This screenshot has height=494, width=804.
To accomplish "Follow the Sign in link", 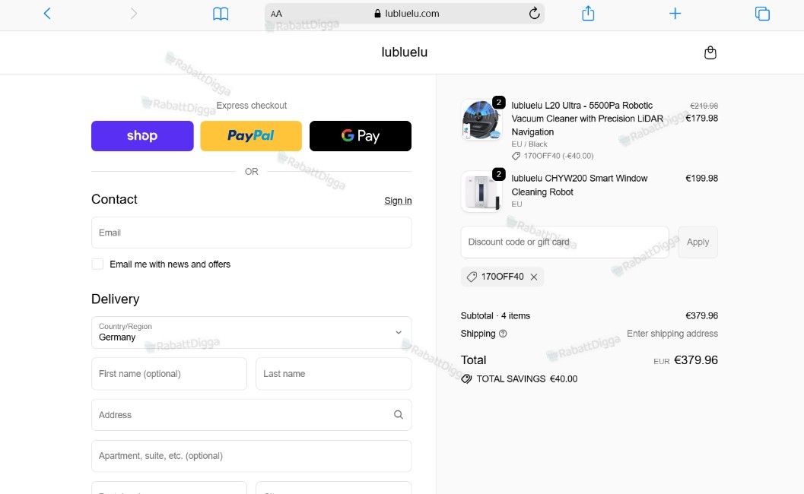I will (398, 201).
